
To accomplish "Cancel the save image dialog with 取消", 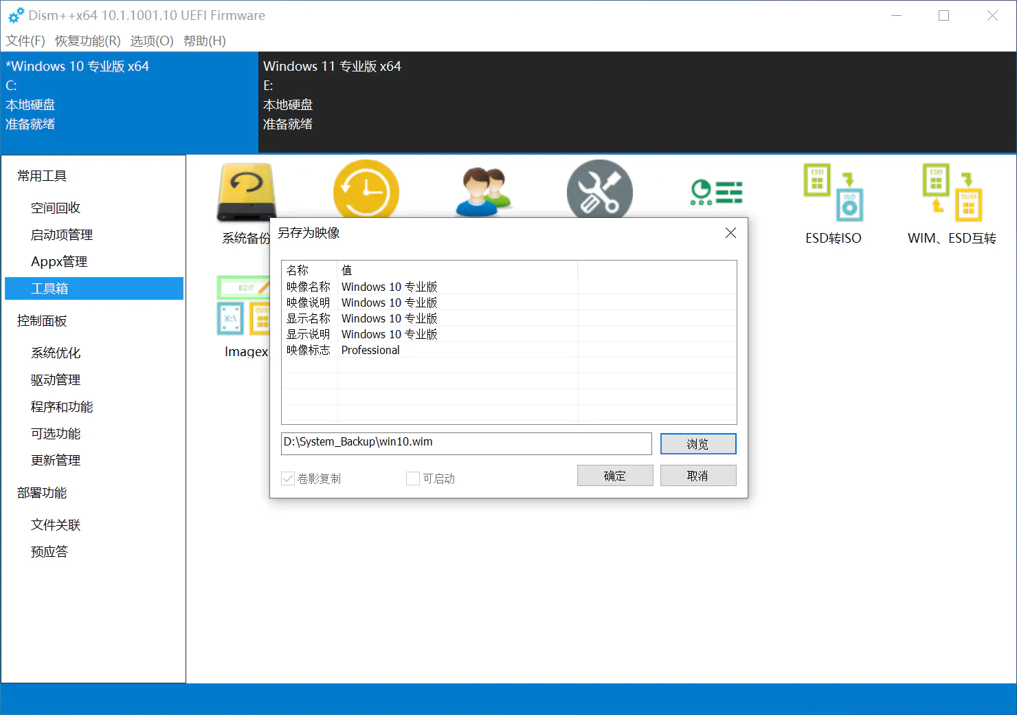I will (x=698, y=476).
